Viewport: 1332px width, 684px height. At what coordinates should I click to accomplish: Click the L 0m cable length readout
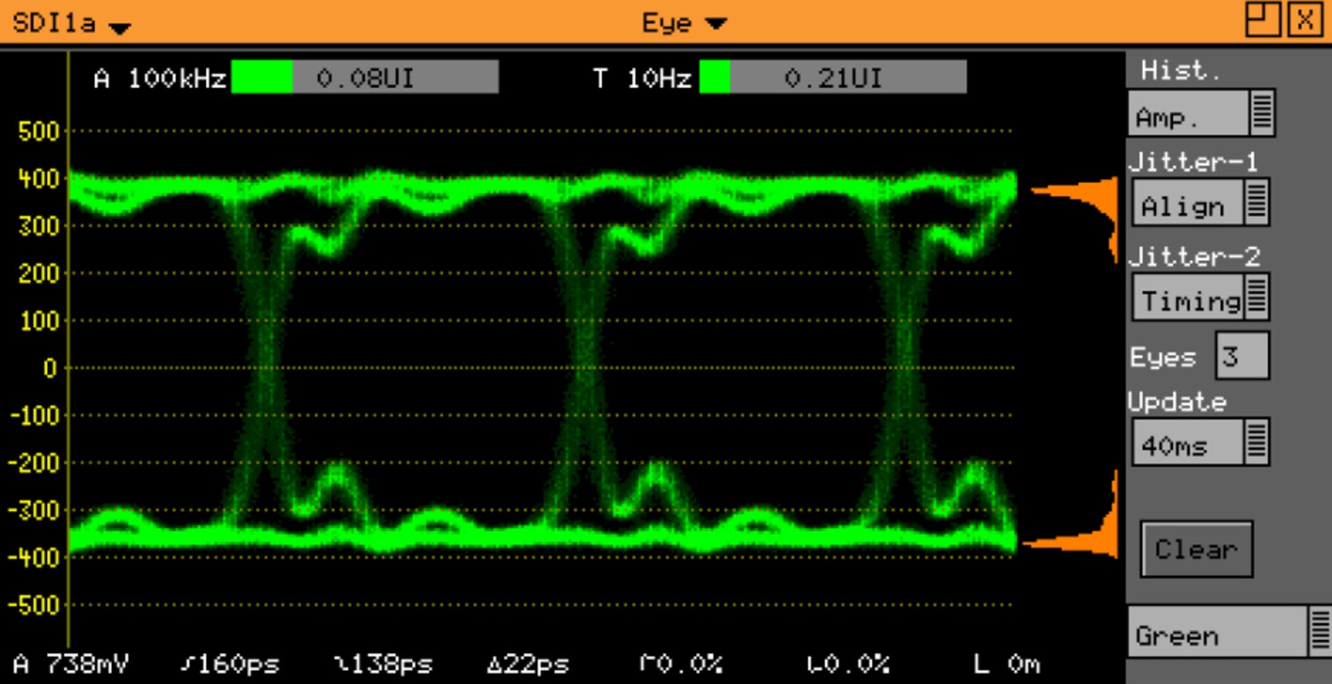click(1006, 664)
